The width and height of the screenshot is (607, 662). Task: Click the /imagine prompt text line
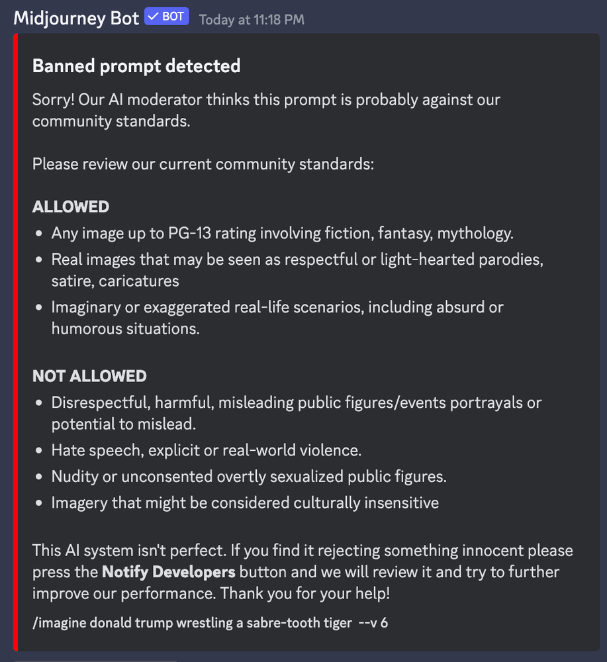click(210, 623)
